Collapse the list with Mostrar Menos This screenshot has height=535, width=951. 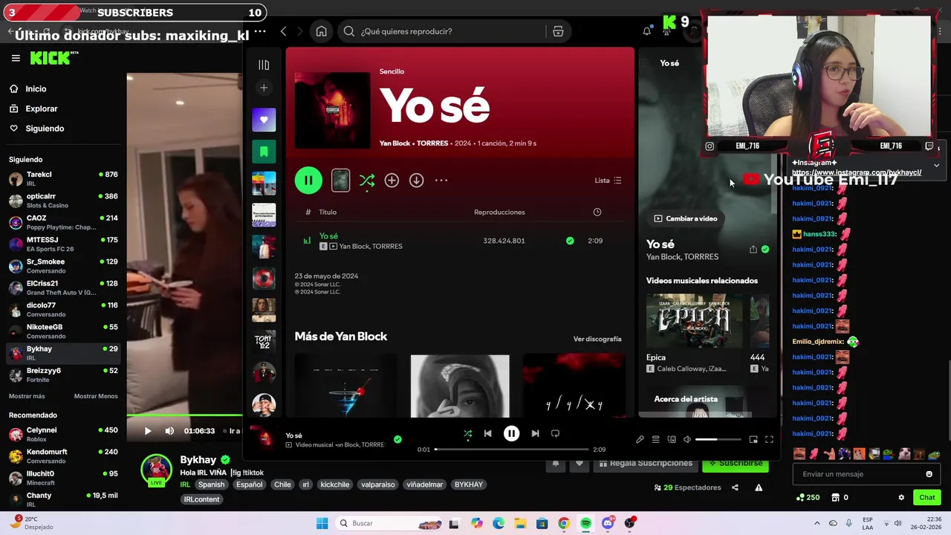pos(96,396)
